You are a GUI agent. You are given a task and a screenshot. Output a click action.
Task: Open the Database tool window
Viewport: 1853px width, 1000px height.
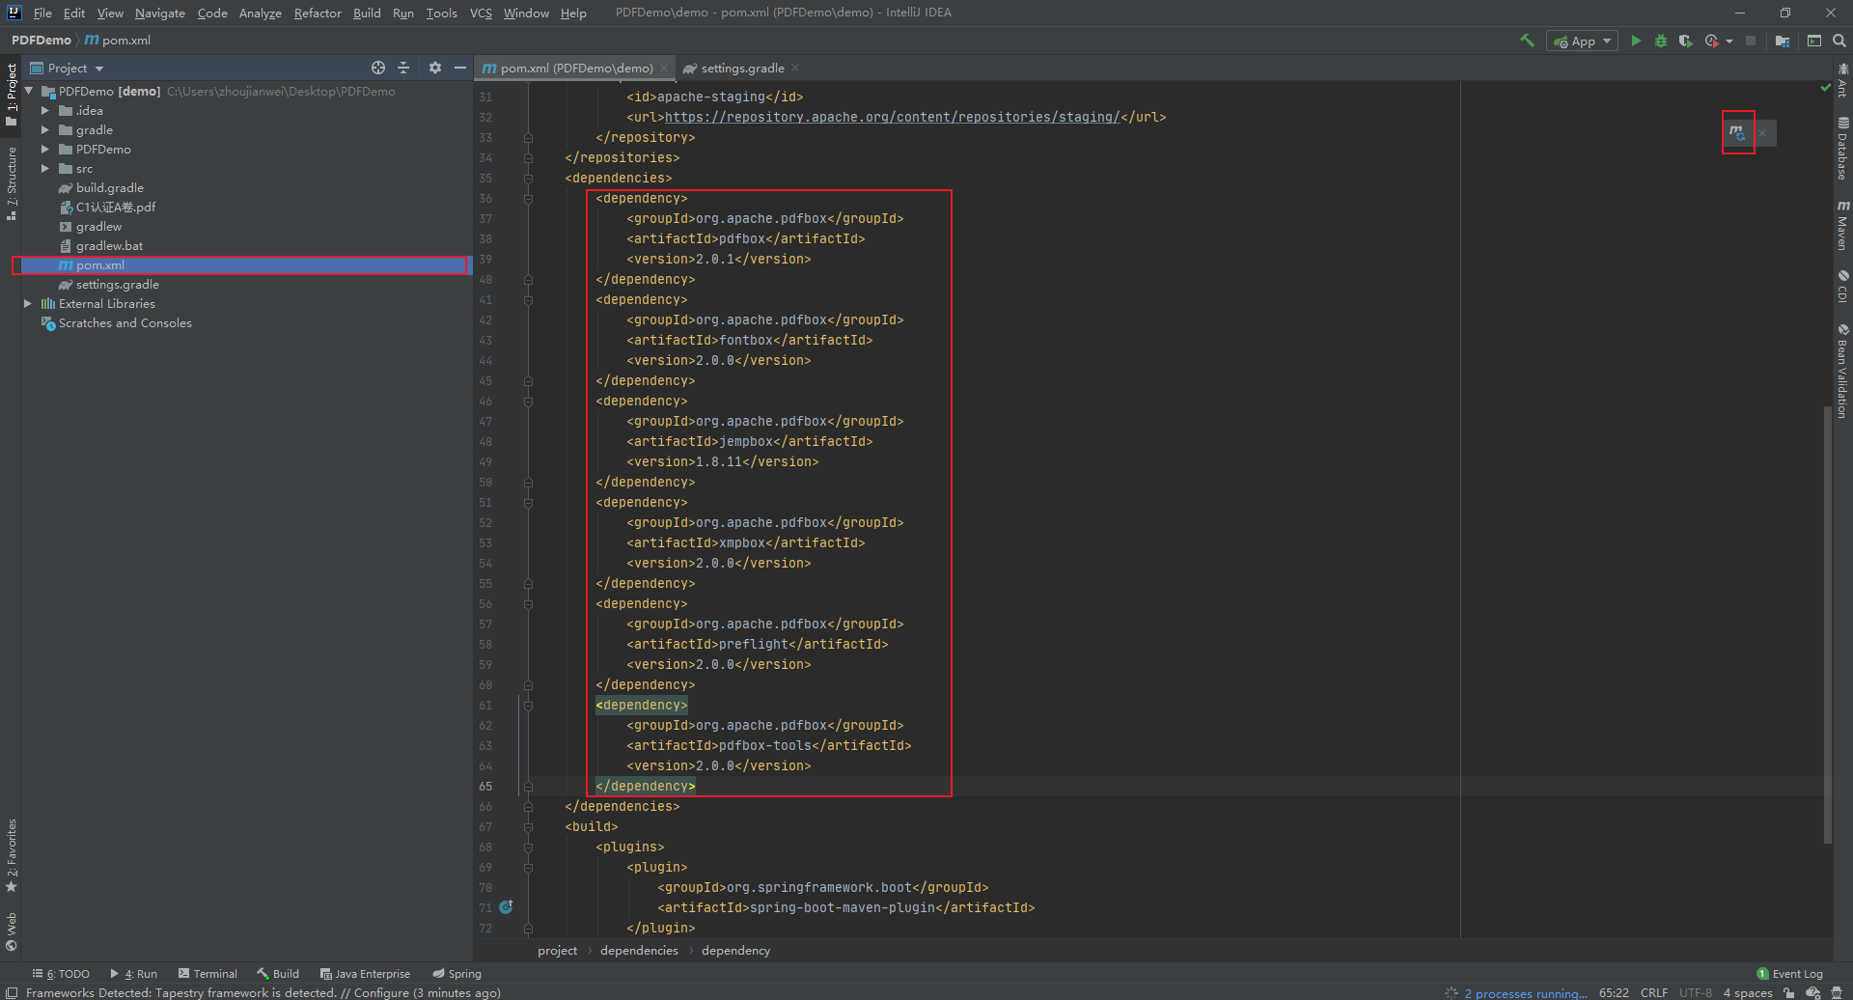point(1842,145)
